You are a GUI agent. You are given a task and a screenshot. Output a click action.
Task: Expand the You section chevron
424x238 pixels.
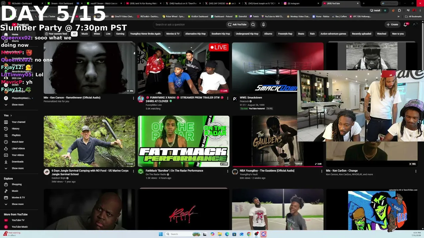tap(11, 115)
